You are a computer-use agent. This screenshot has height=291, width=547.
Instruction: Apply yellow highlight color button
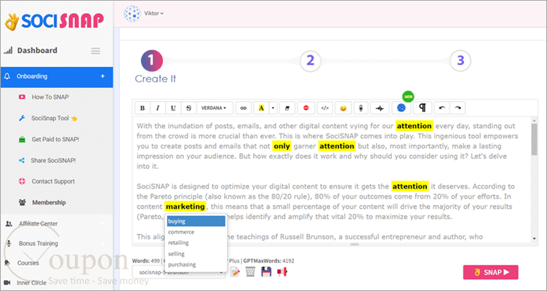tap(261, 108)
